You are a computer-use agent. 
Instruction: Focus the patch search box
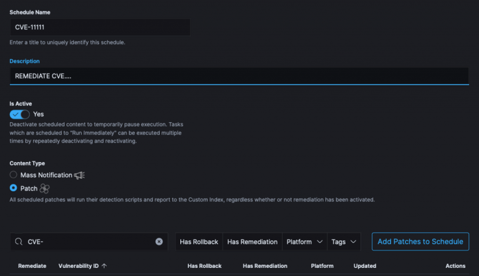(x=89, y=242)
